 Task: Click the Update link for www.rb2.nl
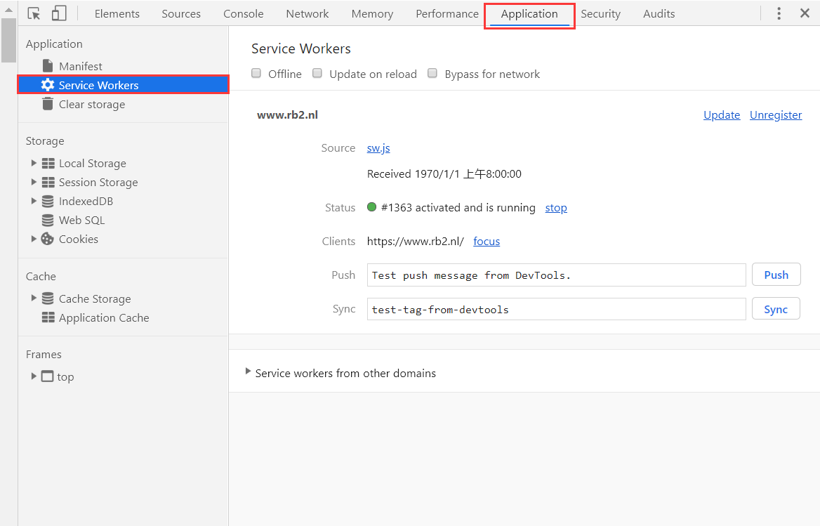(x=722, y=115)
